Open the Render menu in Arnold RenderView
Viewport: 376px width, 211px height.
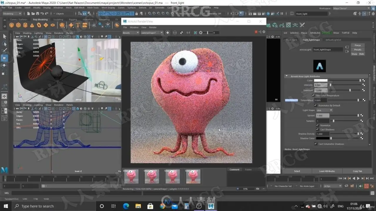(x=153, y=27)
